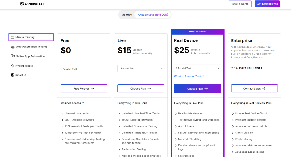The height and width of the screenshot is (157, 291).
Task: Click Free Forever button
Action: point(84,88)
